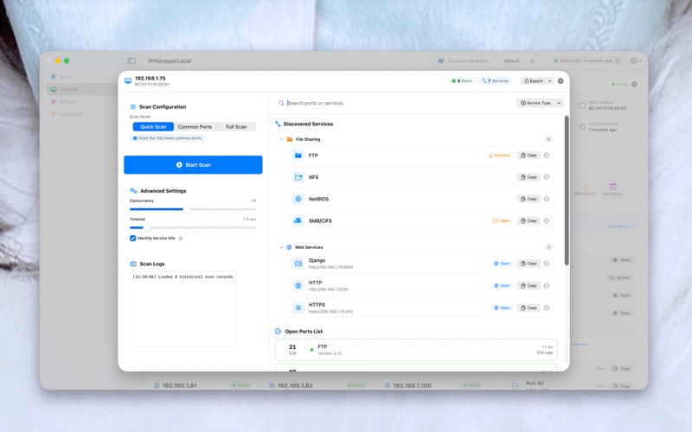Viewport: 692px width, 432px height.
Task: Toggle the sidebar in IPManagerLocal window
Action: 131,60
